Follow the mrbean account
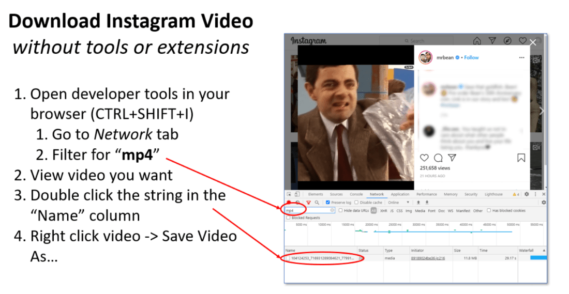Screen dimensions: 569x294 (471, 57)
